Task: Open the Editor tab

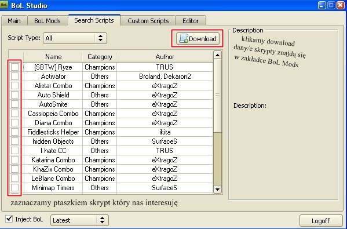Action: (191, 21)
